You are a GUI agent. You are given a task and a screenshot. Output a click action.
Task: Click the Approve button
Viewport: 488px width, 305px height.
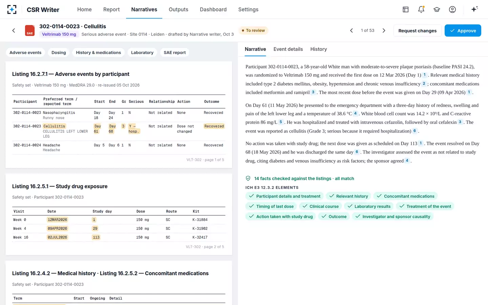[463, 30]
